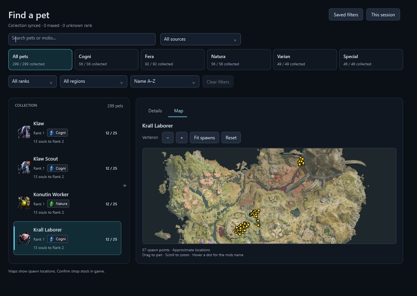Open This session panel
417x296 pixels.
[x=383, y=15]
